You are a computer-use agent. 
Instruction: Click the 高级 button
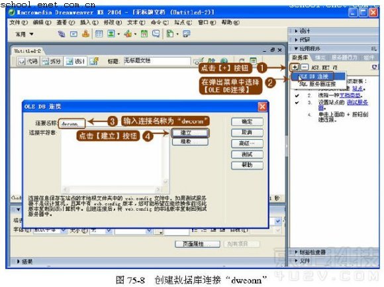point(247,143)
